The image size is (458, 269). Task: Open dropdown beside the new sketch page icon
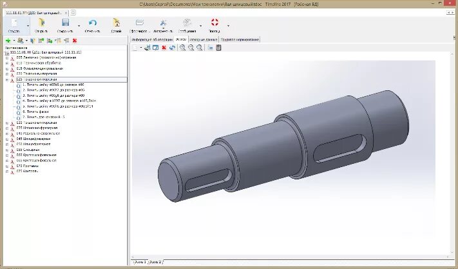[141, 48]
